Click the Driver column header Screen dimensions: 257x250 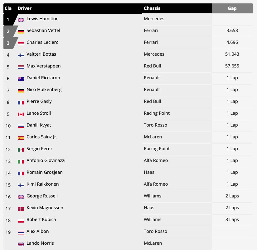click(25, 8)
